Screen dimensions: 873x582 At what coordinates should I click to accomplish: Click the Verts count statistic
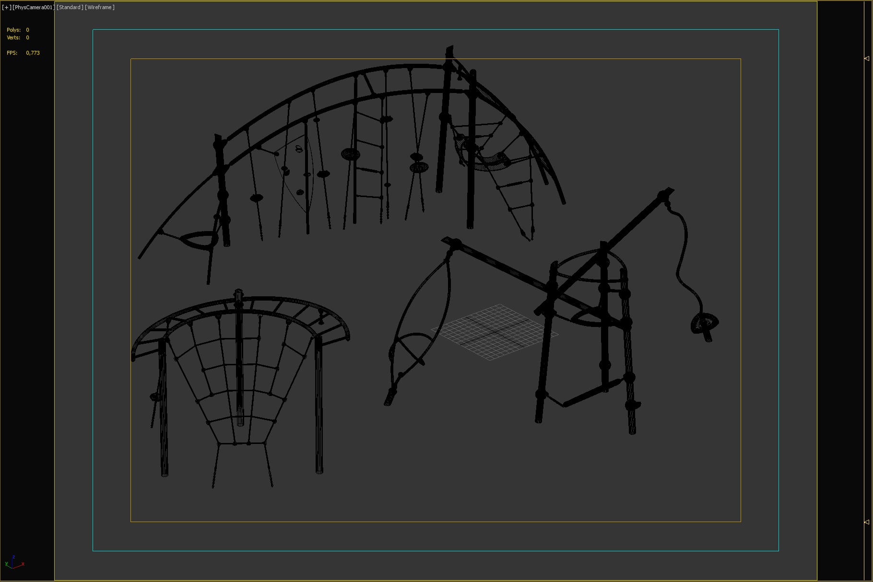(18, 37)
